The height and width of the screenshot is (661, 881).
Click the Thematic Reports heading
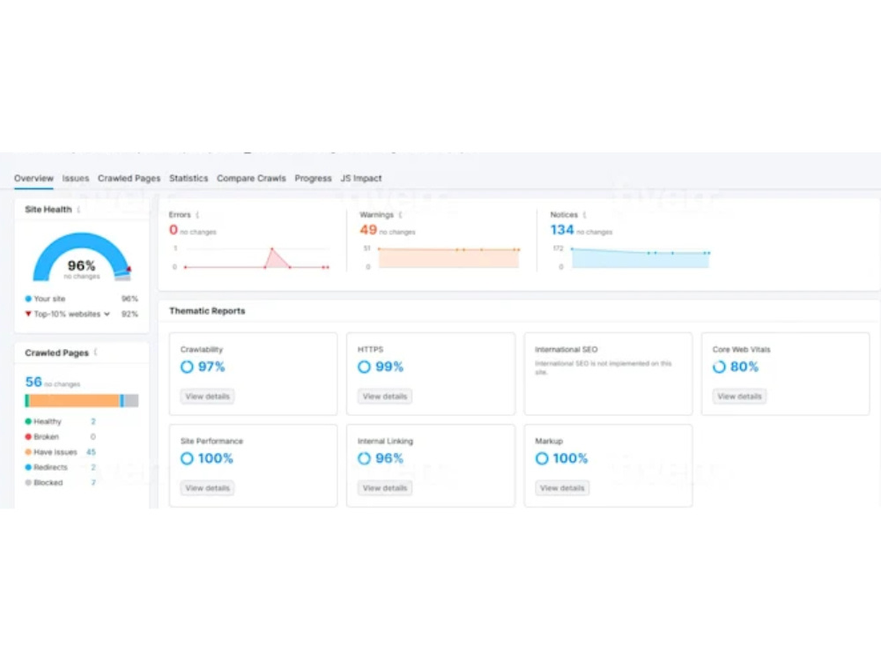[x=207, y=311]
